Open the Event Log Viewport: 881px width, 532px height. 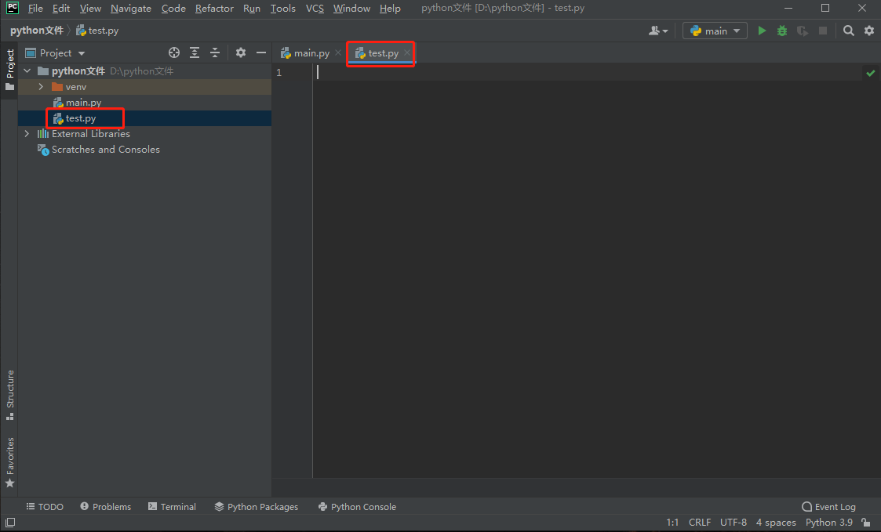pos(828,507)
